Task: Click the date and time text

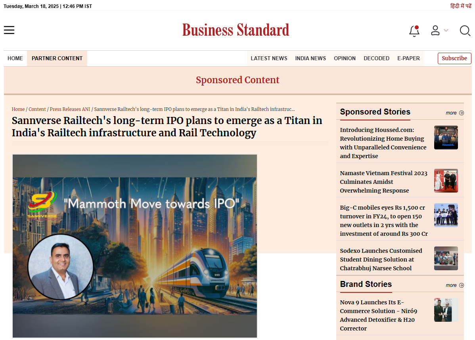Action: coord(48,6)
